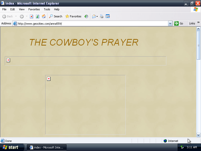
Task: Print the page with printer icon
Action: [102, 16]
